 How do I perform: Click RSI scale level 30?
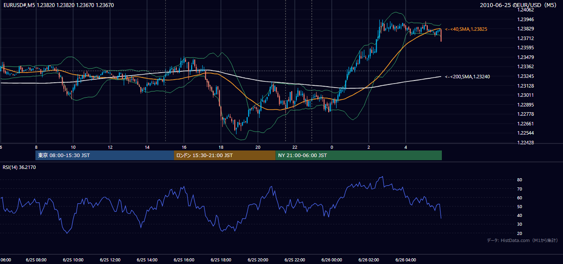[x=519, y=224]
